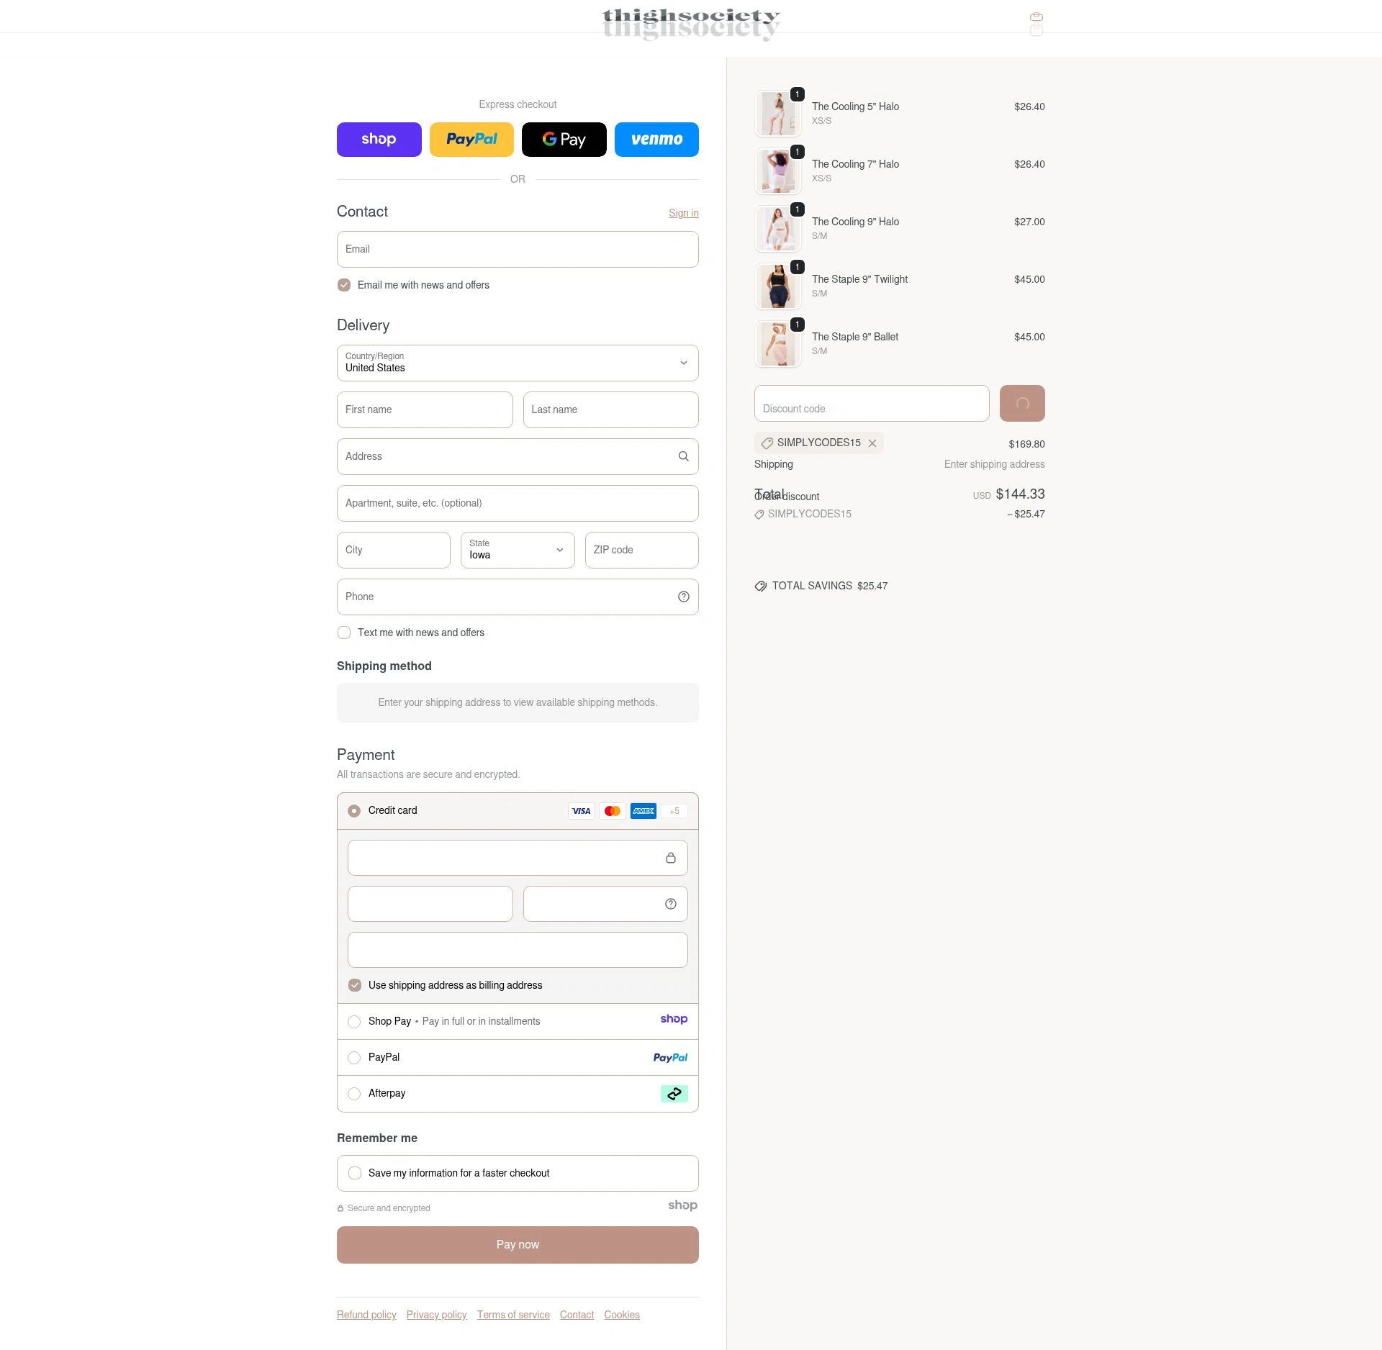Choose Shop Pay installments payment option

pyautogui.click(x=354, y=1022)
